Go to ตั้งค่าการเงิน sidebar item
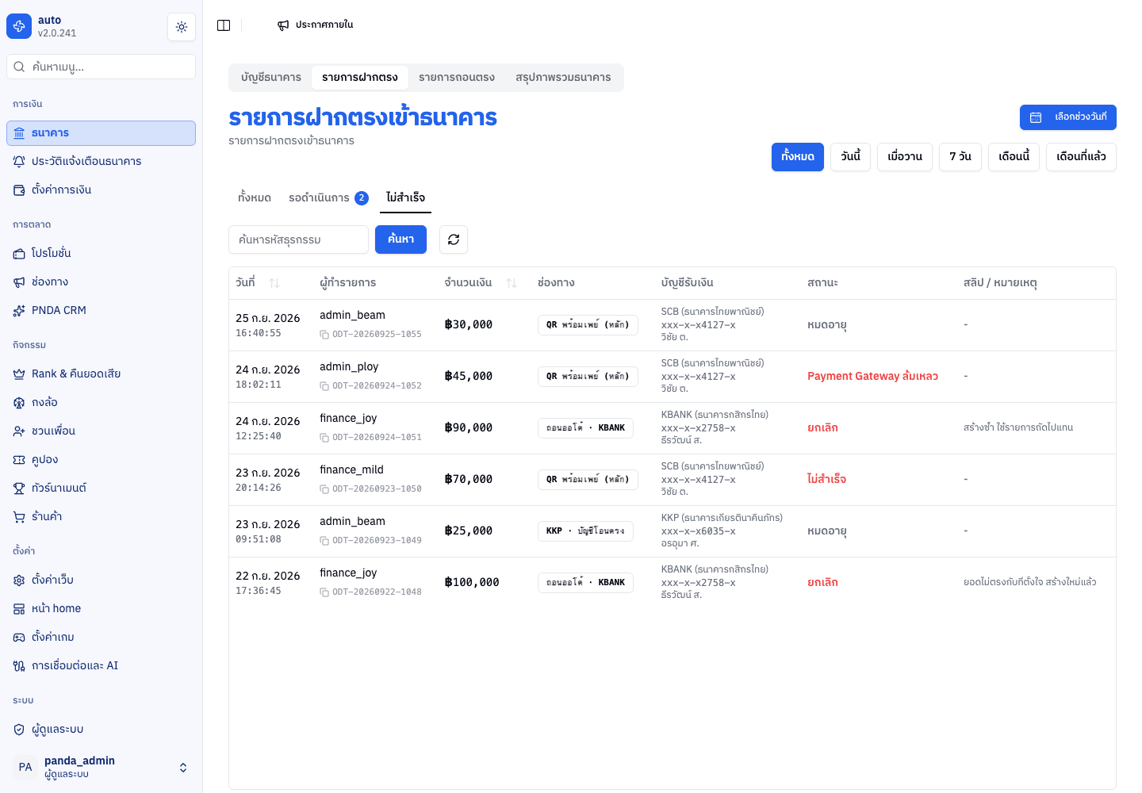The height and width of the screenshot is (793, 1142). pyautogui.click(x=101, y=190)
